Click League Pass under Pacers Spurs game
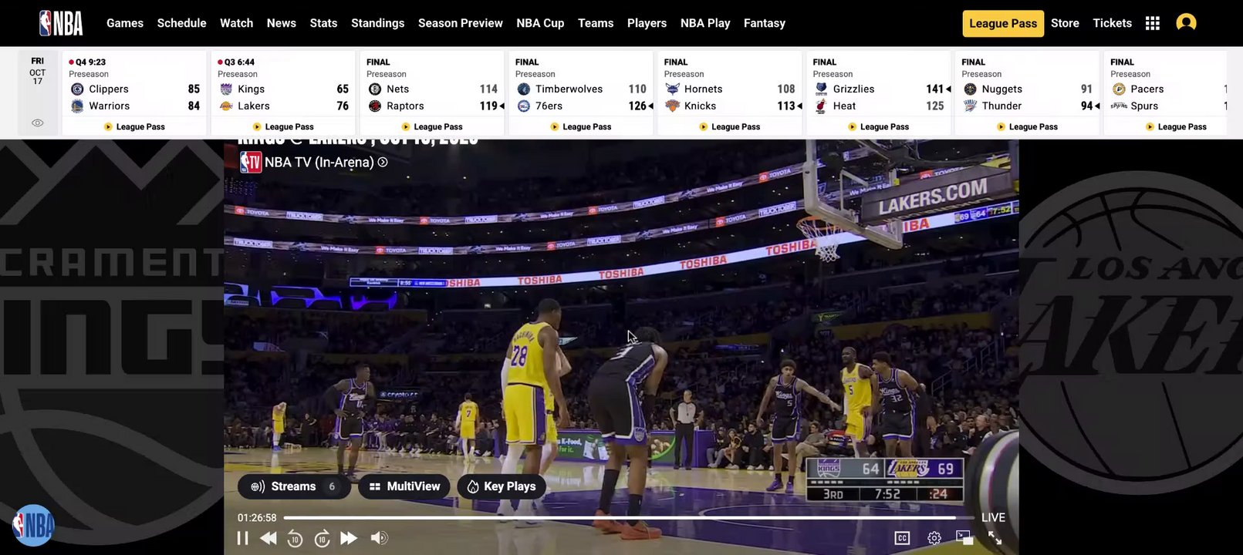 pos(1177,126)
